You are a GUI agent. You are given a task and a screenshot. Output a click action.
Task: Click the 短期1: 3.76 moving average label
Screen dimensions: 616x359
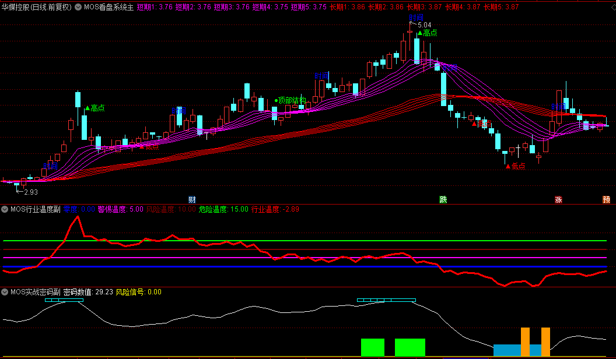click(x=155, y=7)
